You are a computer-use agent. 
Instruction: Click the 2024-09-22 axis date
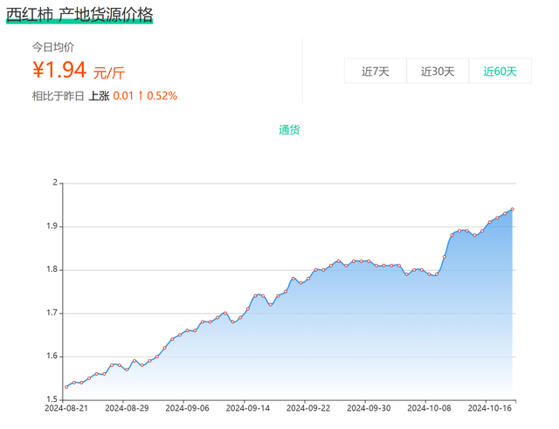tap(307, 408)
